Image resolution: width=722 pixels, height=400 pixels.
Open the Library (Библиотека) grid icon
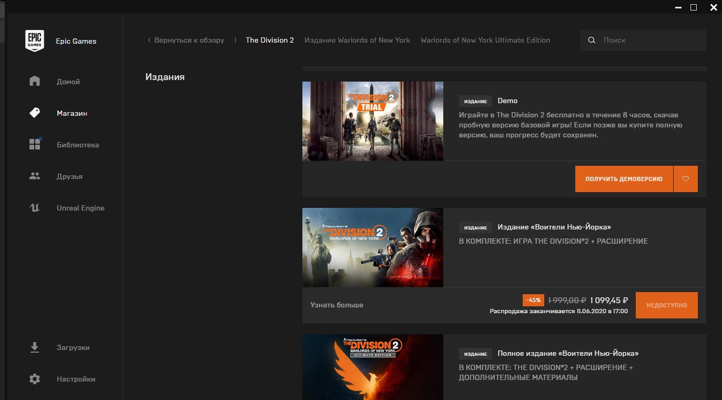pyautogui.click(x=35, y=144)
